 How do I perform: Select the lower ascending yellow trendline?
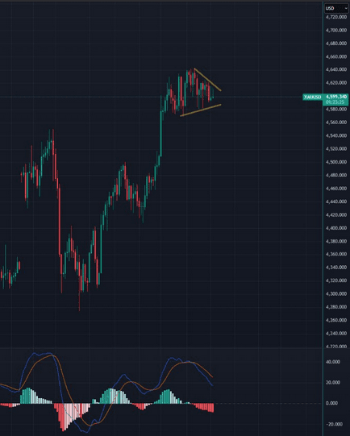(x=201, y=110)
